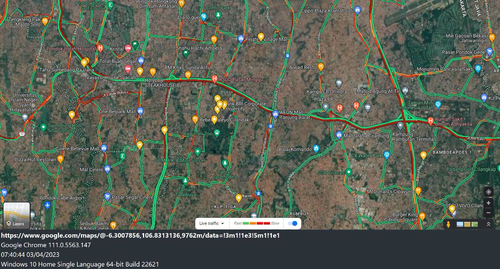Open the Taman Spathodea park pin
Image resolution: width=500 pixels, height=269 pixels.
click(225, 162)
